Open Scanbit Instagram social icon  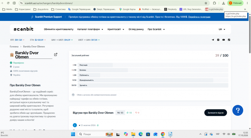click(x=218, y=40)
